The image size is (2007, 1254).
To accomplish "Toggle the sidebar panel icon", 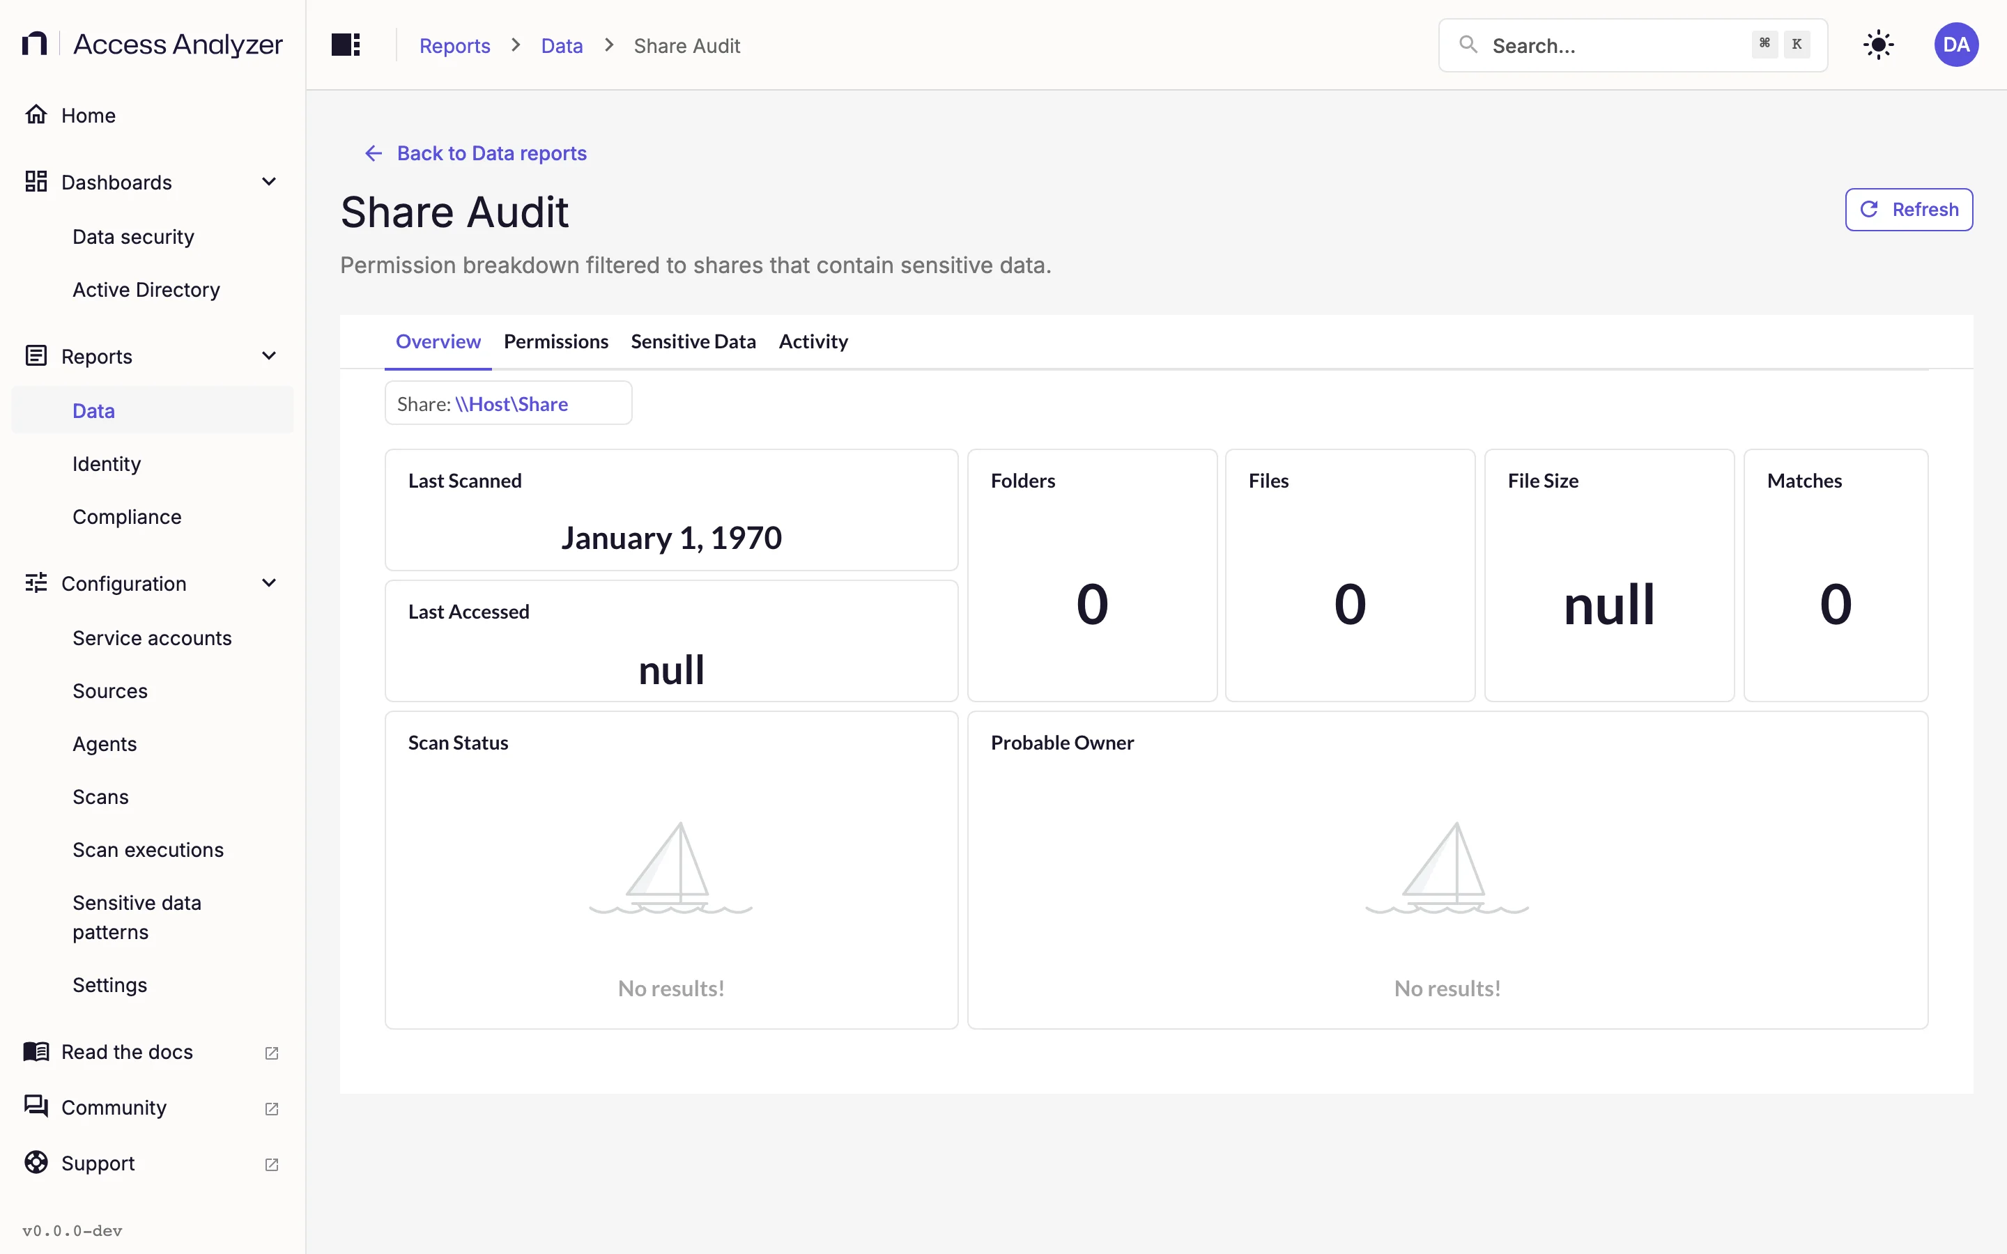I will (346, 45).
